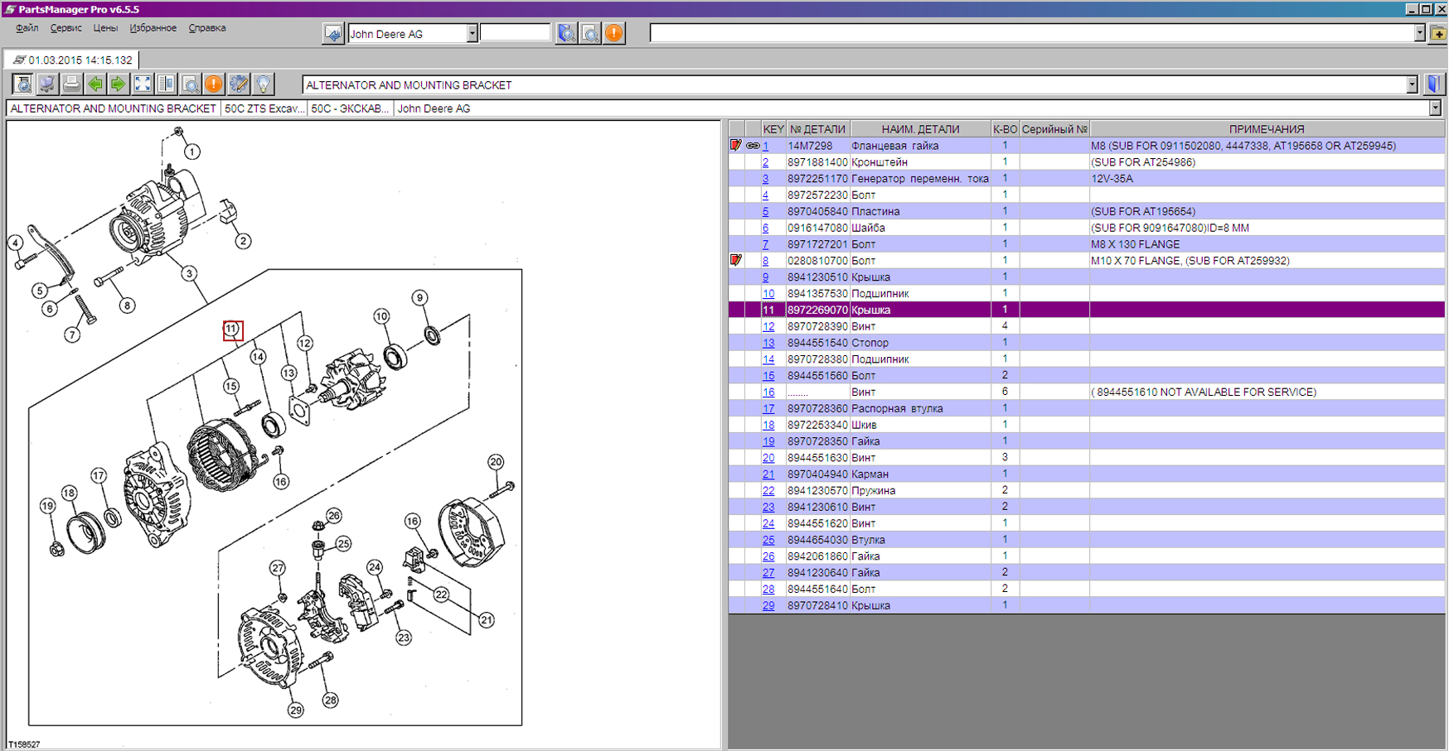Click key link 18 for Шкив
The image size is (1449, 751).
point(768,425)
